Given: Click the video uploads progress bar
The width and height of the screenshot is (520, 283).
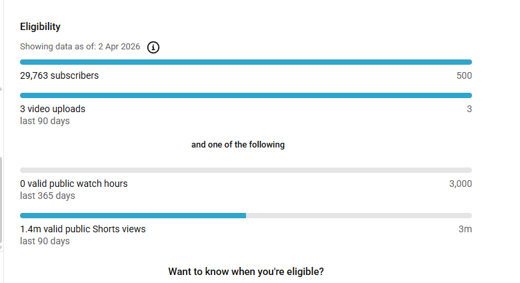Looking at the screenshot, I should (x=246, y=95).
